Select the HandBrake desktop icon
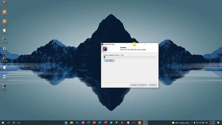 click(4, 59)
